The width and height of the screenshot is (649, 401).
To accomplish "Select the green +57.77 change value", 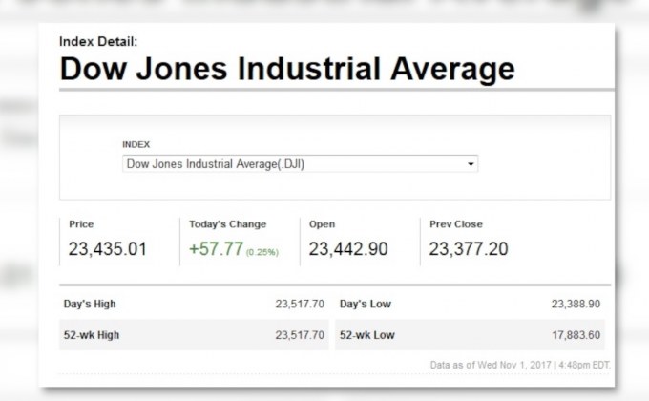I will point(215,249).
